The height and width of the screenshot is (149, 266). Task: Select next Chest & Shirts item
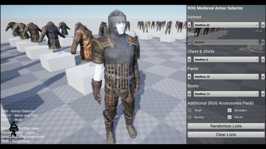coord(263,59)
